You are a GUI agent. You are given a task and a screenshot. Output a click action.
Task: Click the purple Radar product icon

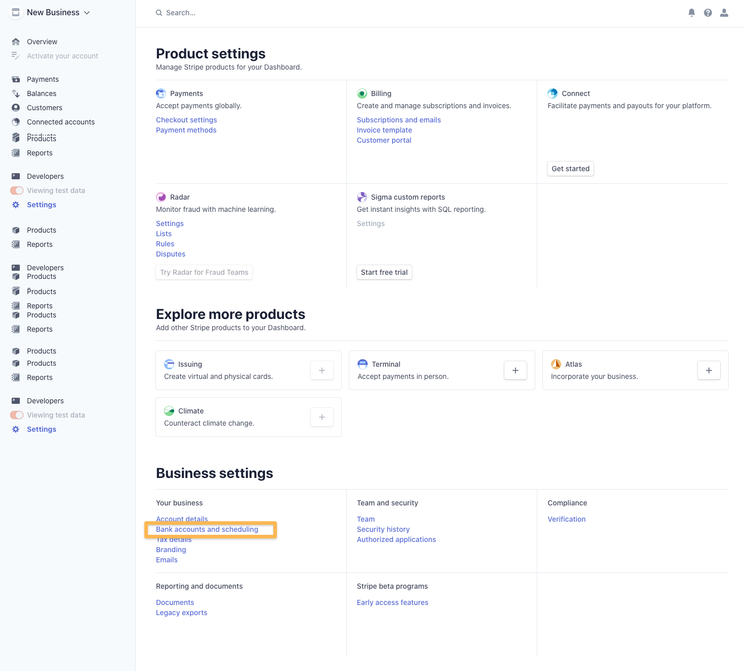[161, 197]
